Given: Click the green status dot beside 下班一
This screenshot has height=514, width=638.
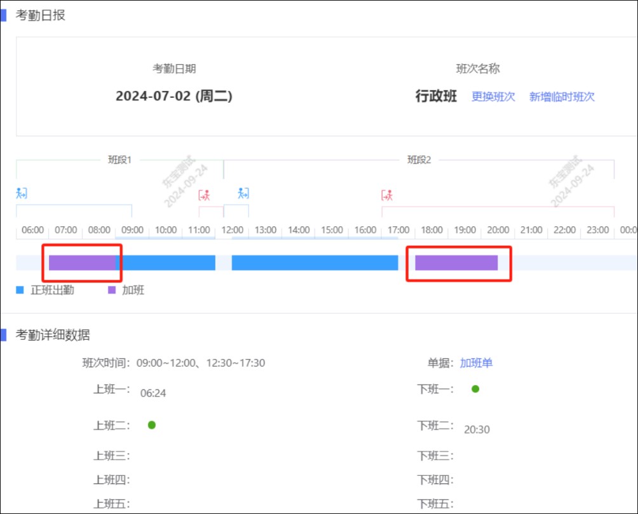Looking at the screenshot, I should pyautogui.click(x=475, y=389).
